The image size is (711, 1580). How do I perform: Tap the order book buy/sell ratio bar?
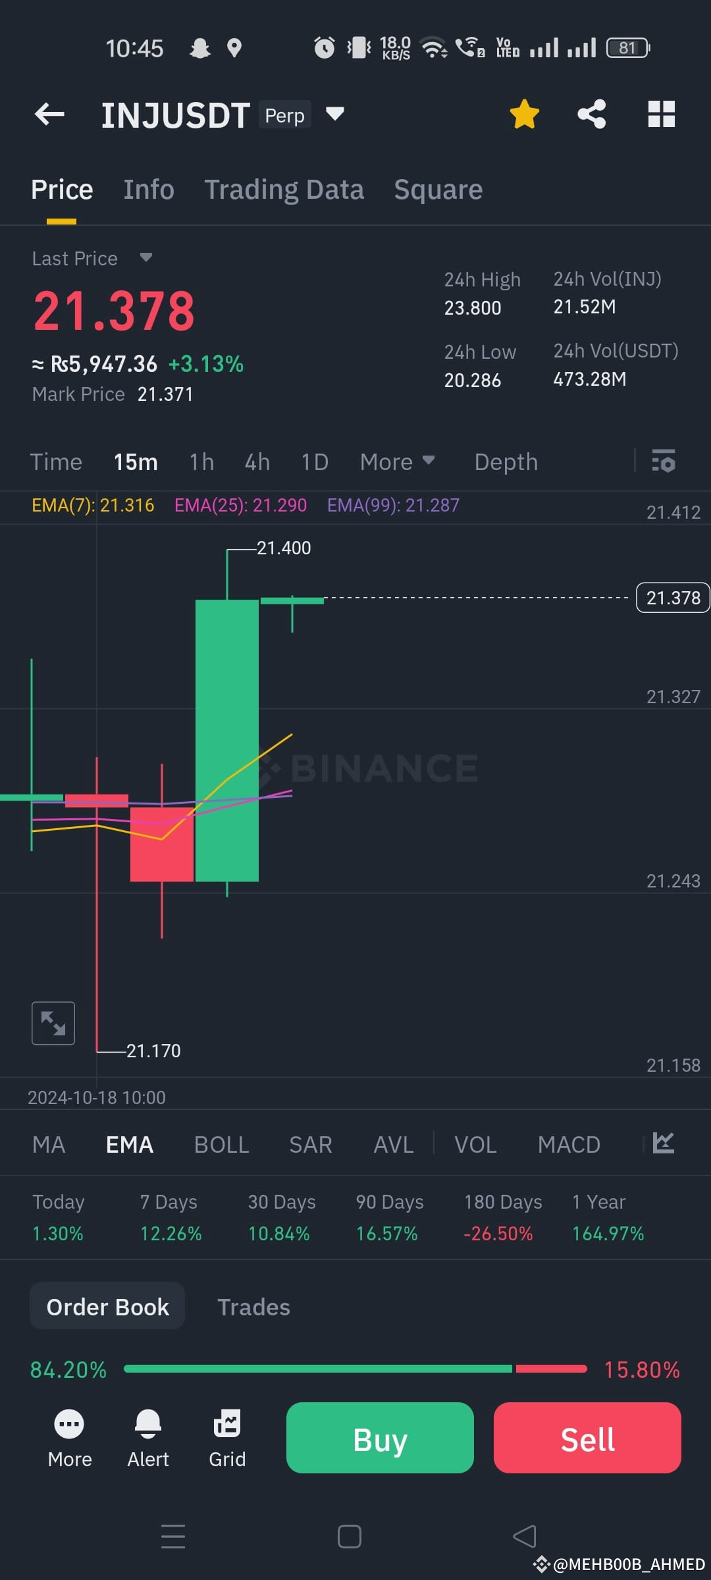(355, 1369)
